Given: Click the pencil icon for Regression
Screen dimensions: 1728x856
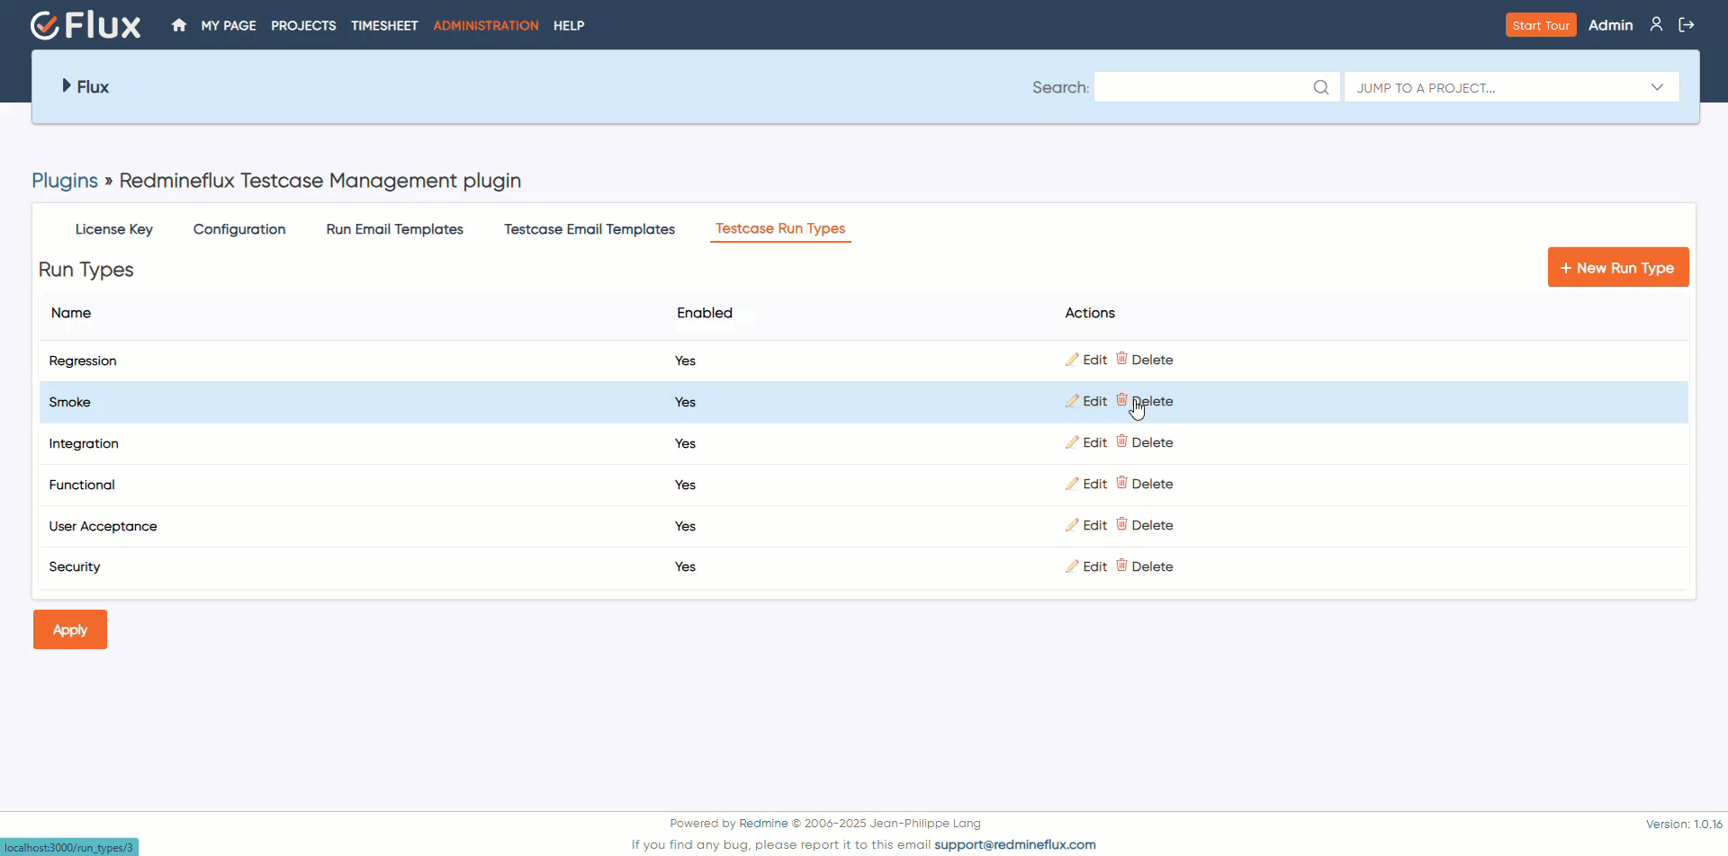Looking at the screenshot, I should tap(1072, 360).
